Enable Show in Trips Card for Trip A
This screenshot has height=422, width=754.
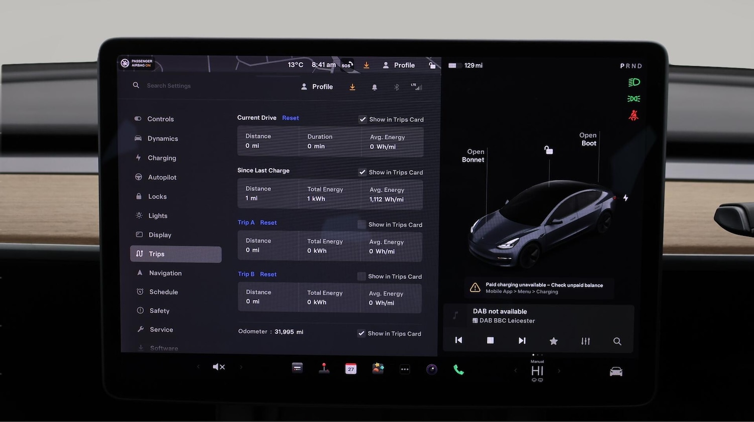coord(361,224)
